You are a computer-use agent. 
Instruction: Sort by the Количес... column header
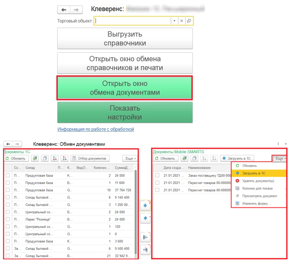(x=102, y=168)
